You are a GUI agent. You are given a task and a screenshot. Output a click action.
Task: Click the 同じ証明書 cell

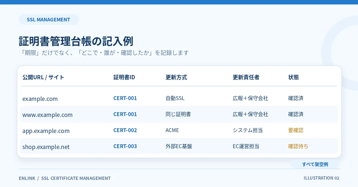pyautogui.click(x=178, y=114)
